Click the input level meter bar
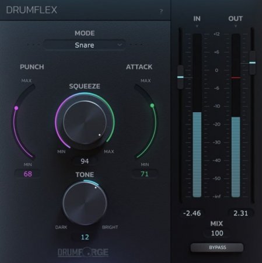 point(197,116)
